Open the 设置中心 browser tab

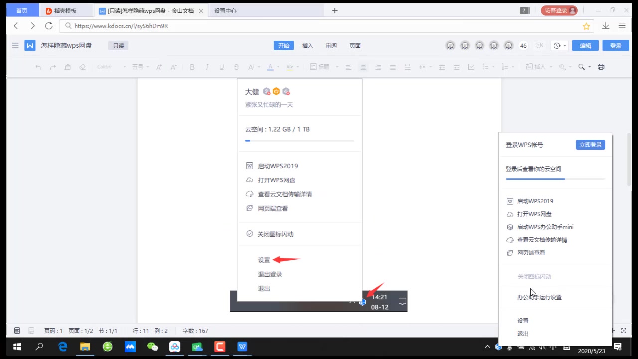225,10
